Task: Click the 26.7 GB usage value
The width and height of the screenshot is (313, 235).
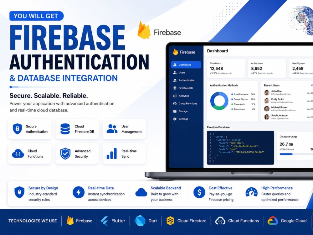Action: [286, 144]
